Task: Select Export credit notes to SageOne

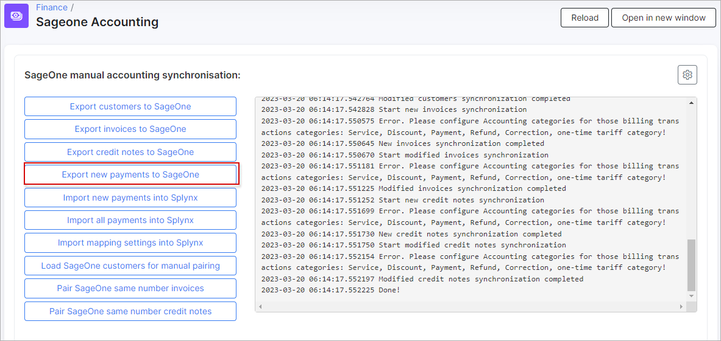Action: coord(130,152)
